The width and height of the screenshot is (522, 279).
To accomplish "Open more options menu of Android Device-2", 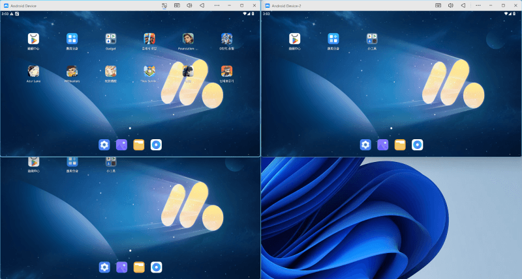I will 478,6.
